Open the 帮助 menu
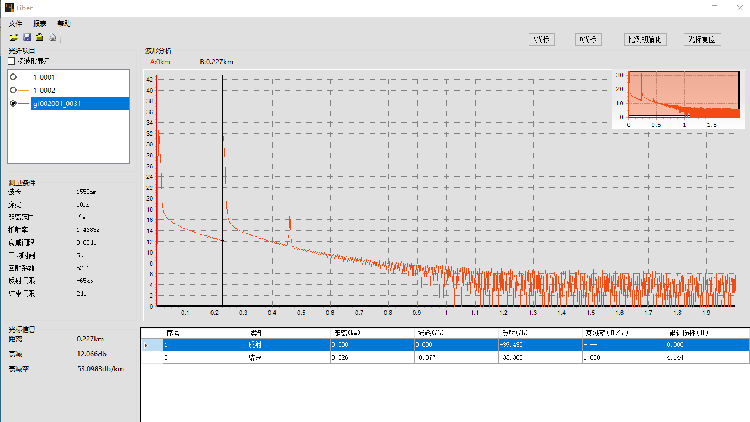Viewport: 750px width, 422px height. 64,24
